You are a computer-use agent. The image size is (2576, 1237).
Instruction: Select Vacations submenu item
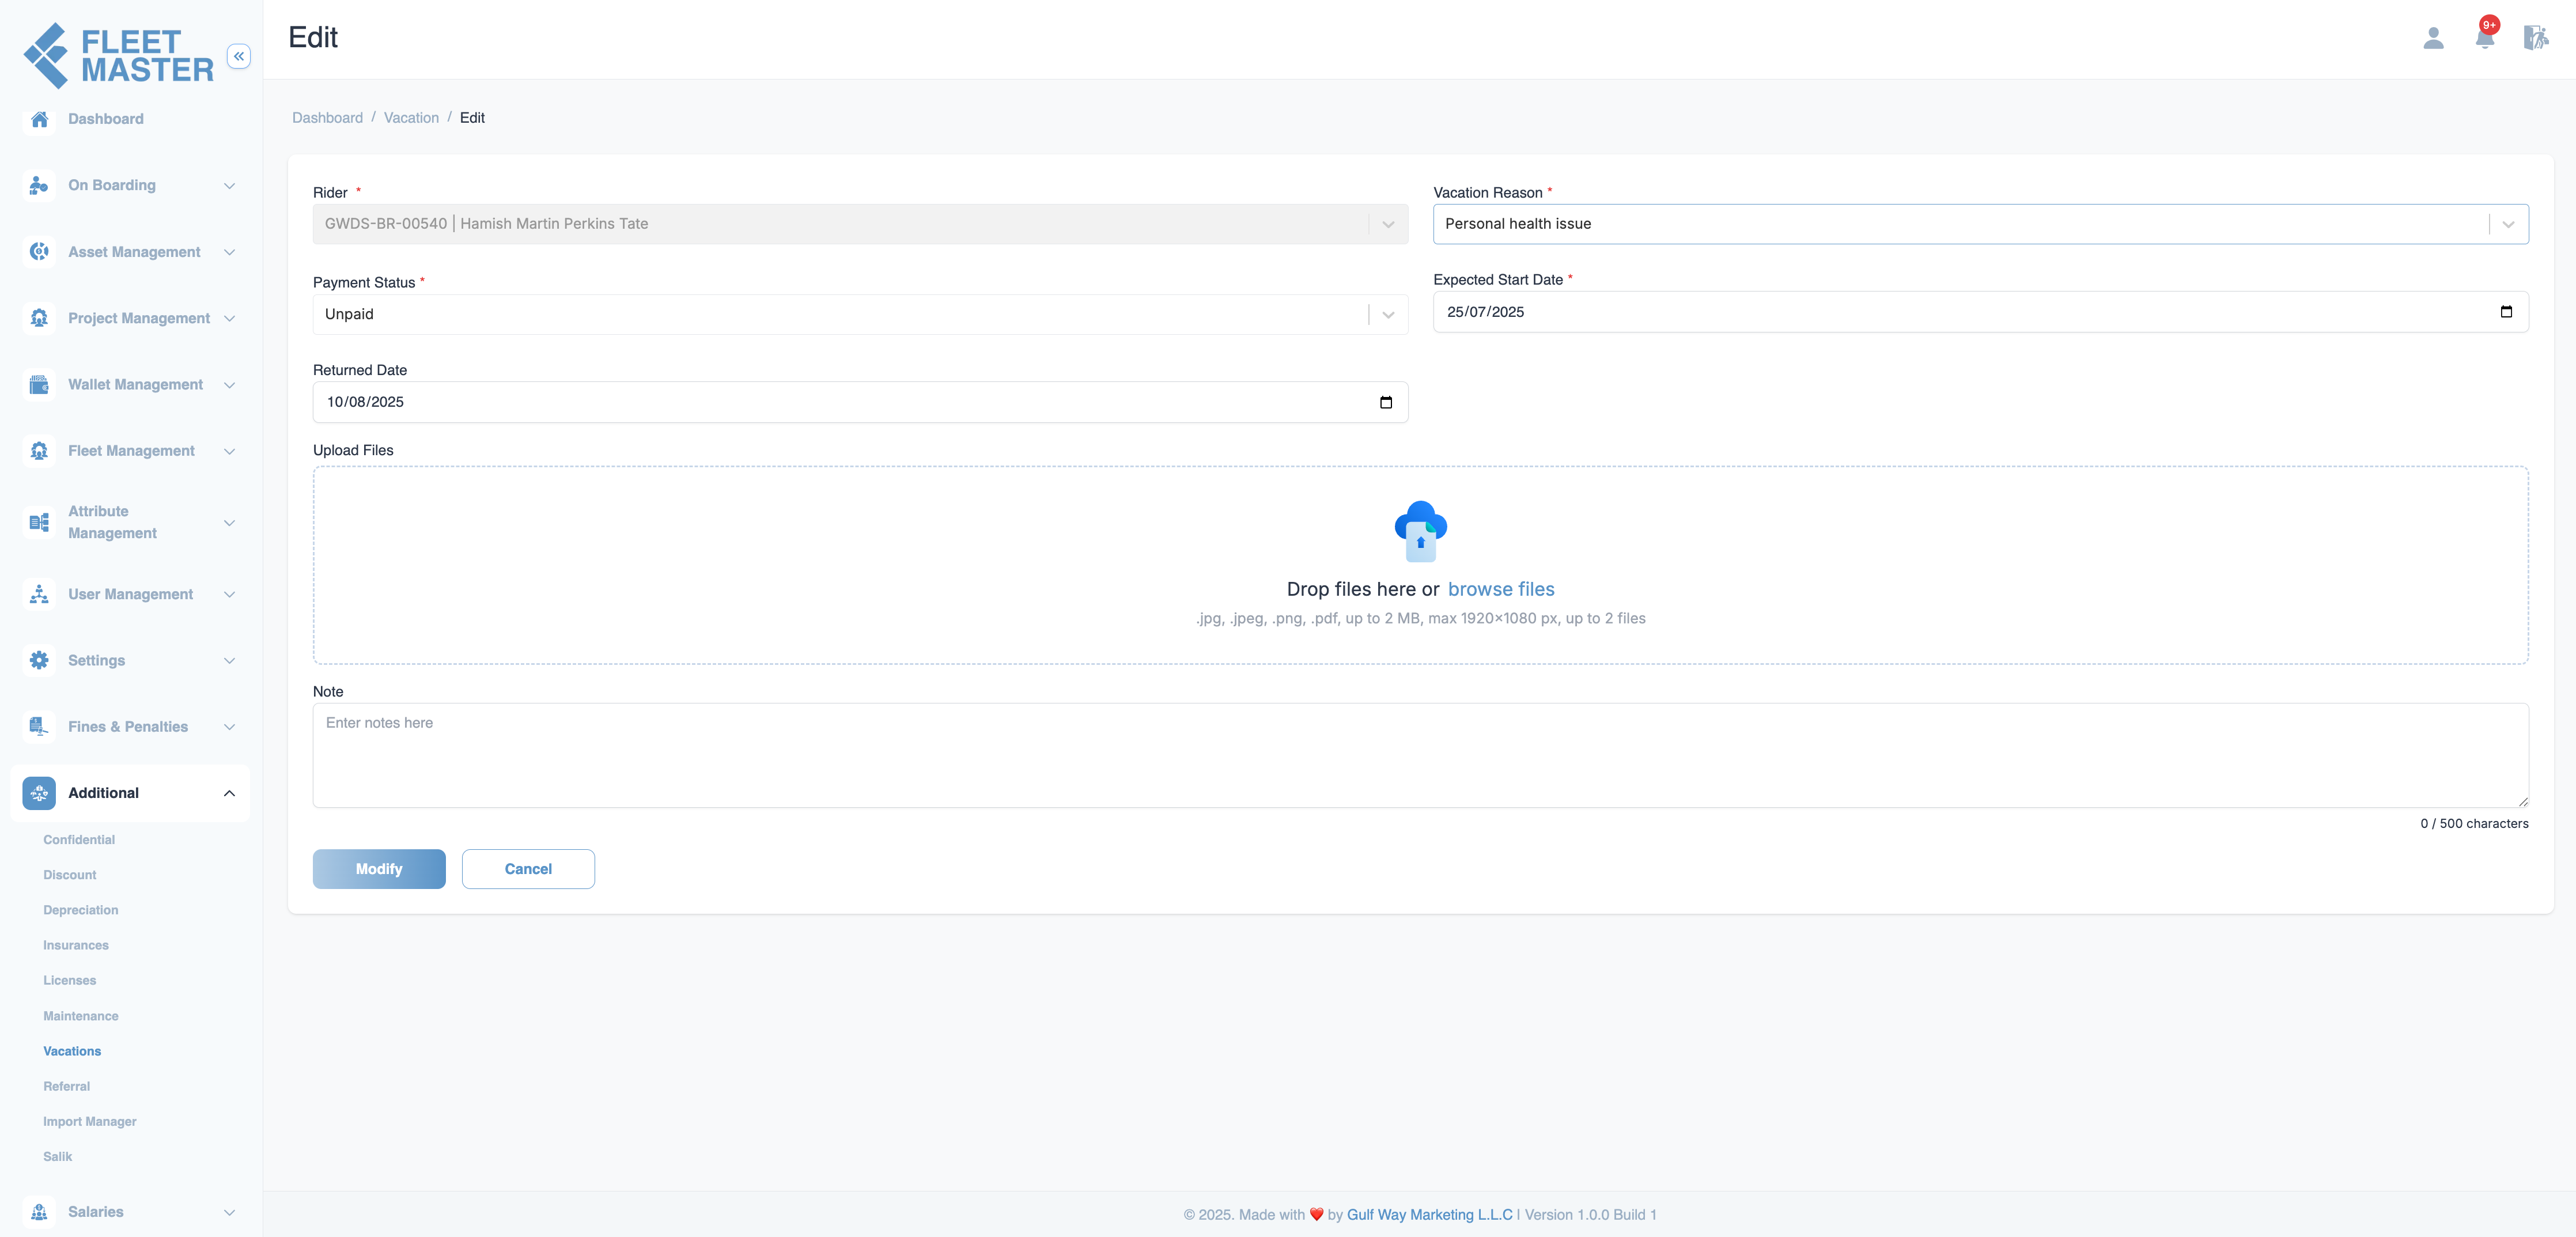click(x=72, y=1051)
